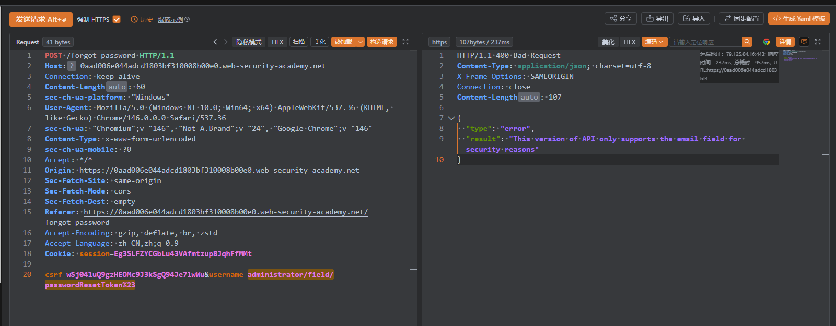Image resolution: width=836 pixels, height=326 pixels.
Task: Click the help icon beside 爆破示例
Action: [x=187, y=20]
